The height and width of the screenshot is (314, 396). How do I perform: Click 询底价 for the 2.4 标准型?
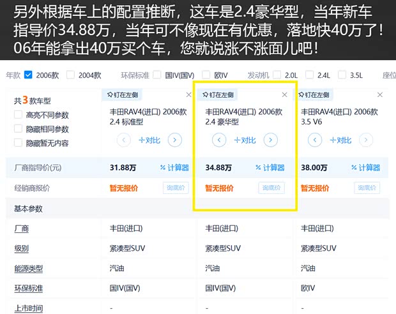point(176,188)
